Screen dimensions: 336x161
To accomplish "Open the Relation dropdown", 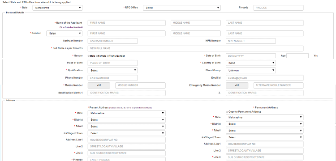I will click(x=64, y=34).
